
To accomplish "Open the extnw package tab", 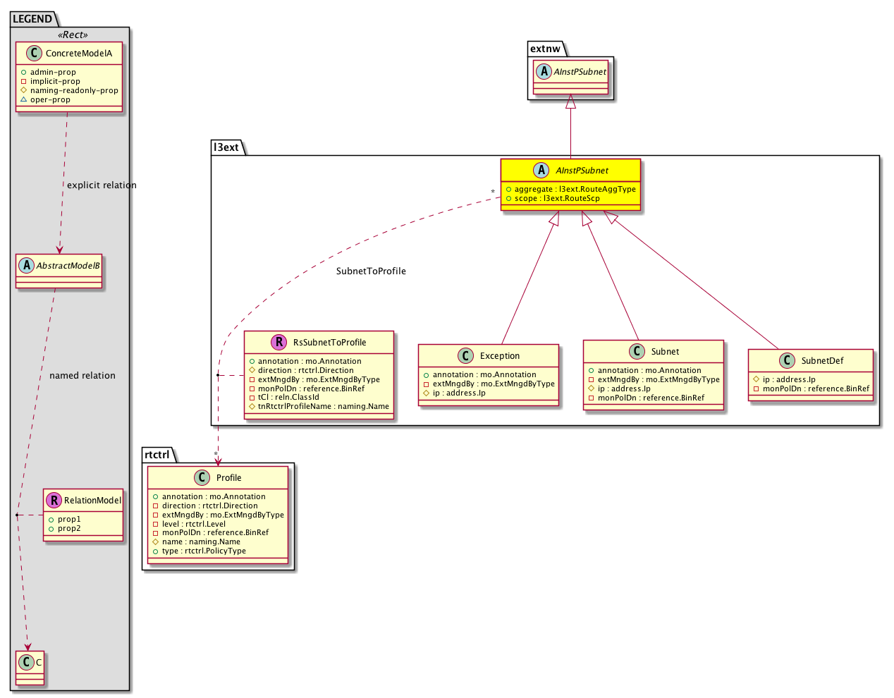I will point(545,49).
